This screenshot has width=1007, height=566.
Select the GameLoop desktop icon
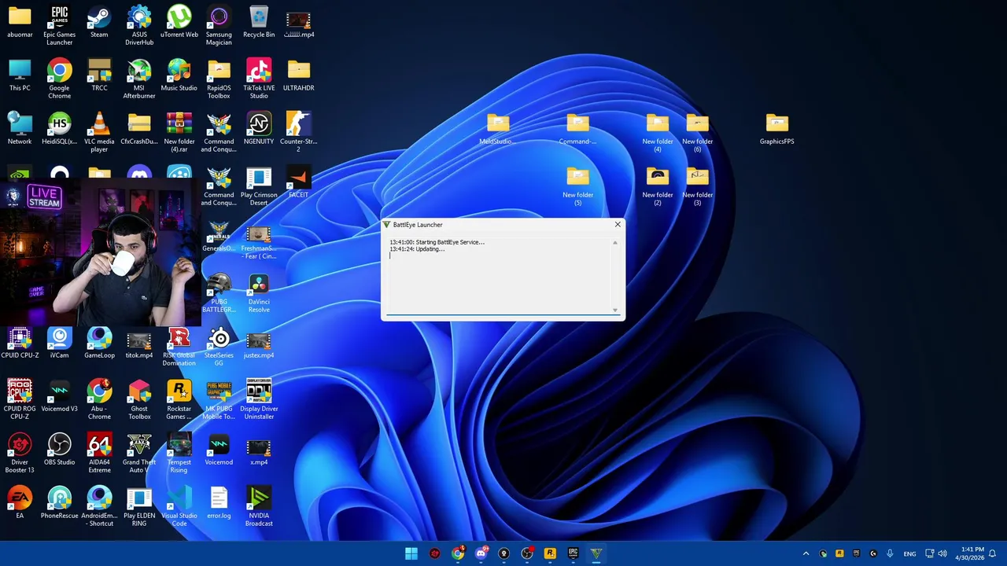(99, 342)
